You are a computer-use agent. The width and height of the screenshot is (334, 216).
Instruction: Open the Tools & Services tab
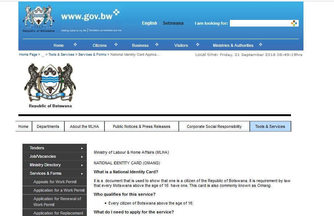[x=270, y=126]
